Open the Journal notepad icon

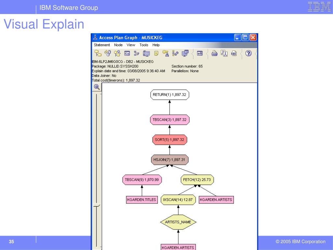coord(156,53)
